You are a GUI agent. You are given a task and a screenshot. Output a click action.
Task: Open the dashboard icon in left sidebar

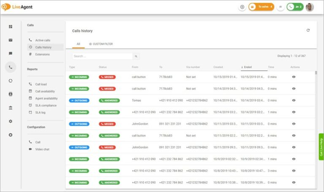[11, 27]
